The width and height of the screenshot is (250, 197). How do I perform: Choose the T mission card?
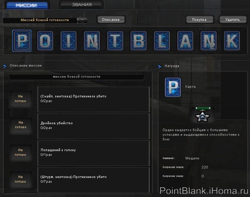[x=115, y=40]
